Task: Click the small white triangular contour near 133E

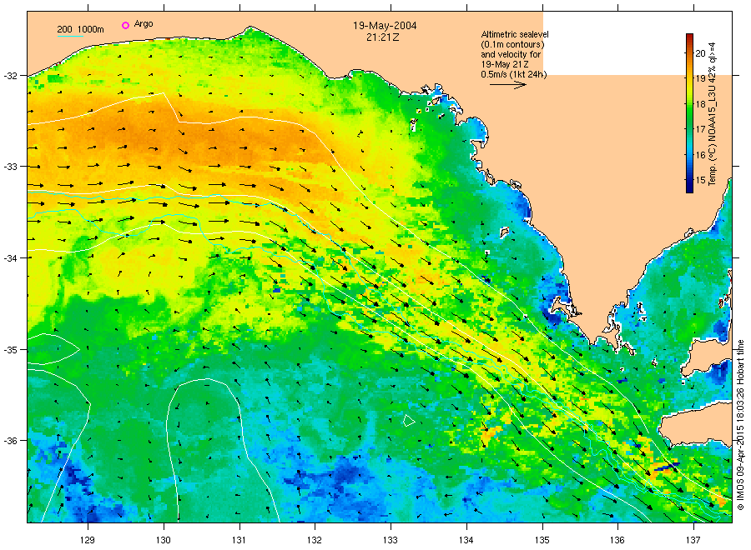Action: pyautogui.click(x=408, y=421)
